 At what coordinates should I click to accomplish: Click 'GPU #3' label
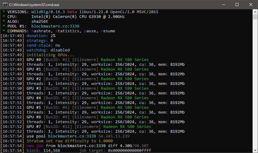34,88
